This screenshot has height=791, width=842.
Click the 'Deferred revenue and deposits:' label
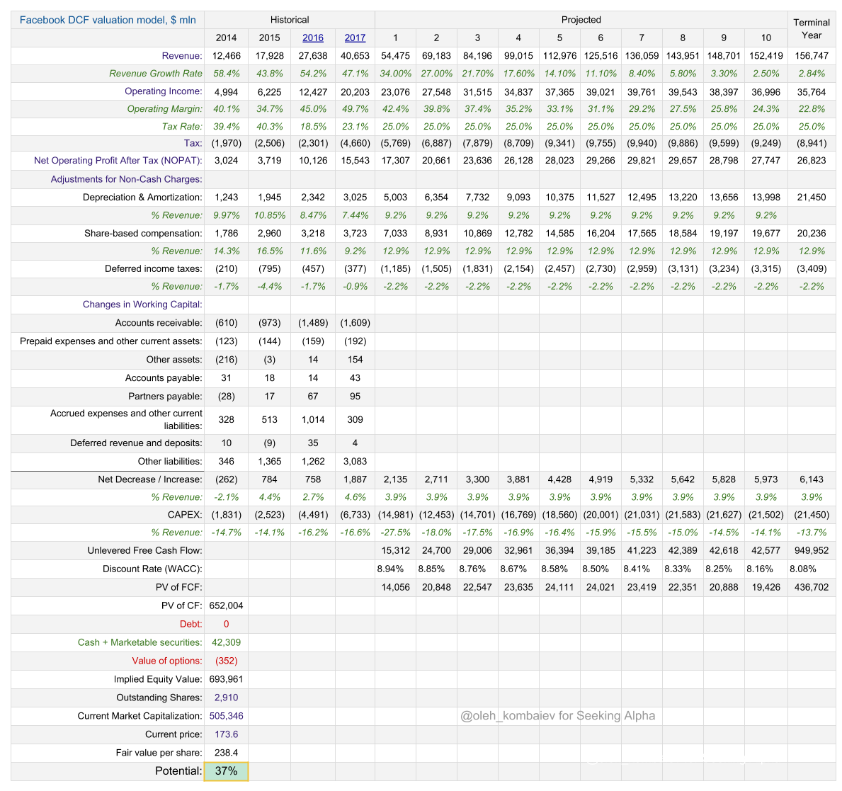click(137, 443)
